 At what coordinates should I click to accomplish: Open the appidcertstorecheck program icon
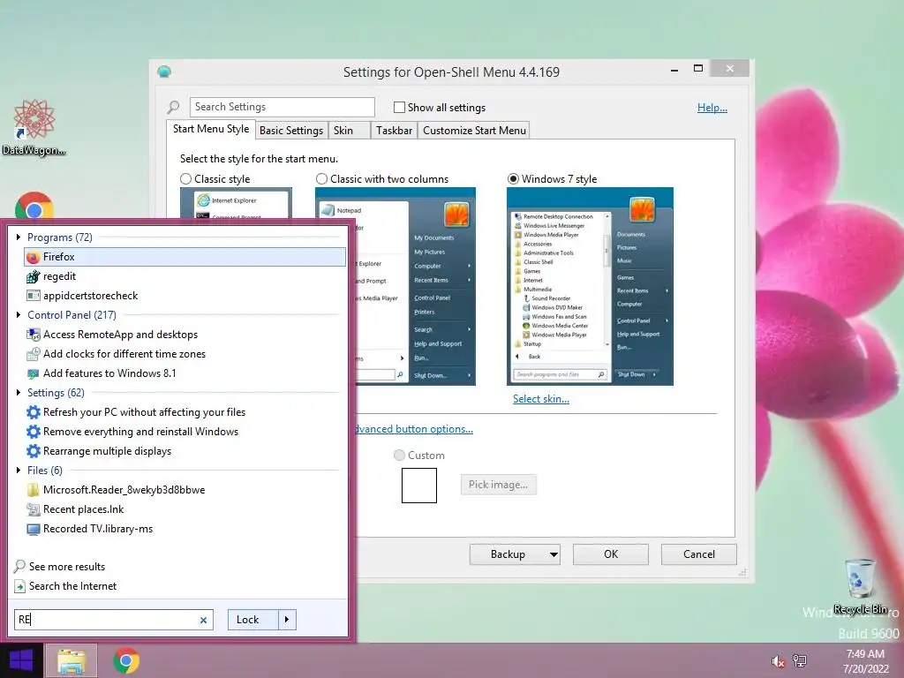[x=34, y=296]
